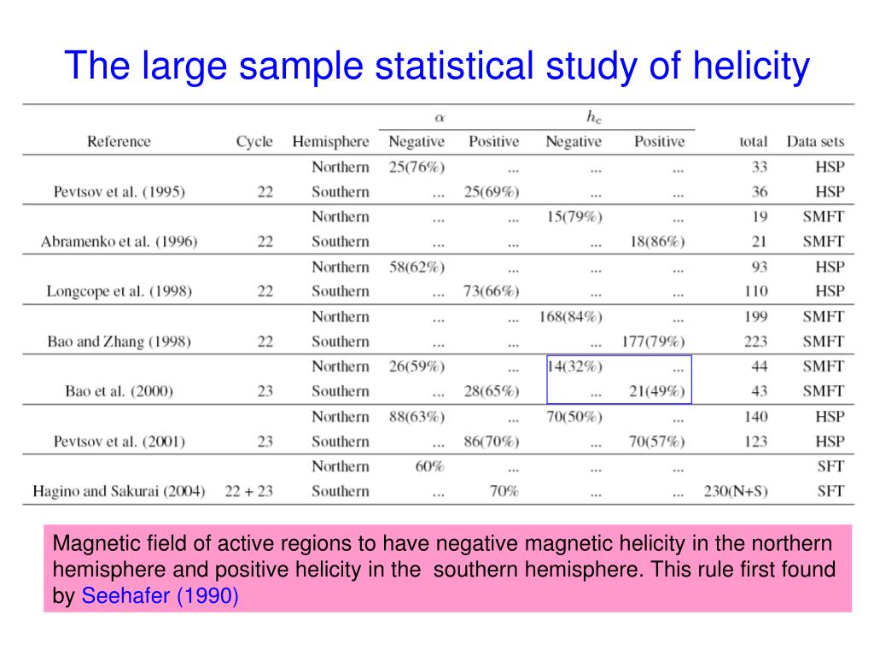Click the Abramenko et al. (1996) reference
Viewport: 874px width, 656px height.
point(119,242)
